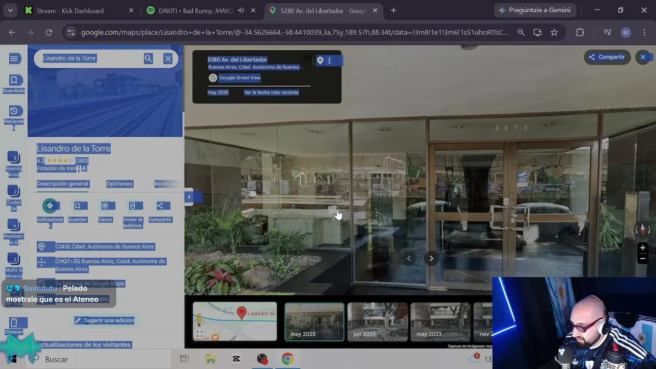Collapse the Maps side panel

tap(189, 197)
